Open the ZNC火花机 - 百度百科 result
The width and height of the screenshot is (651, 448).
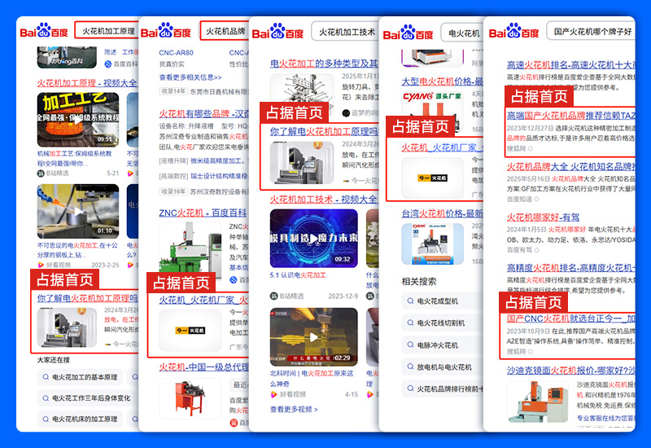[x=203, y=213]
